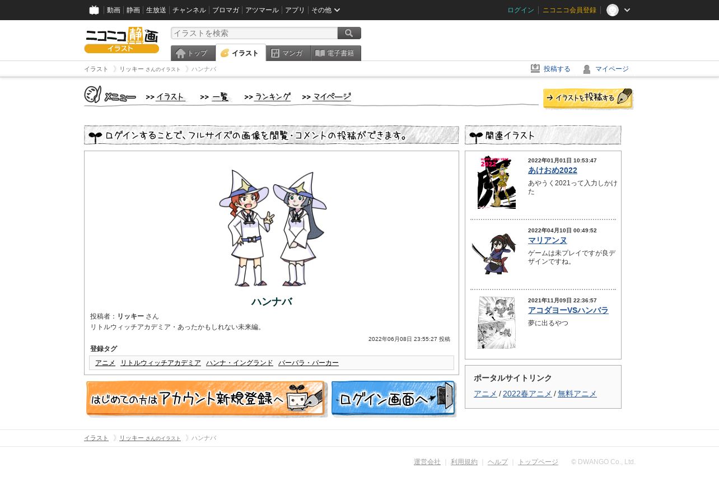Click portal link 2022春アニメ
The image size is (719, 477).
(527, 394)
